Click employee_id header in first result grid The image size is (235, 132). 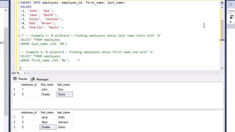click(x=29, y=85)
